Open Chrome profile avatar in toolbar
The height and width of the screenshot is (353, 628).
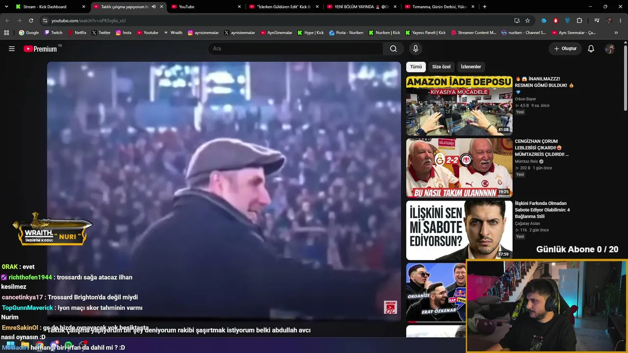(x=609, y=21)
